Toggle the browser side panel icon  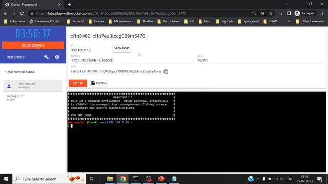[x=289, y=13]
